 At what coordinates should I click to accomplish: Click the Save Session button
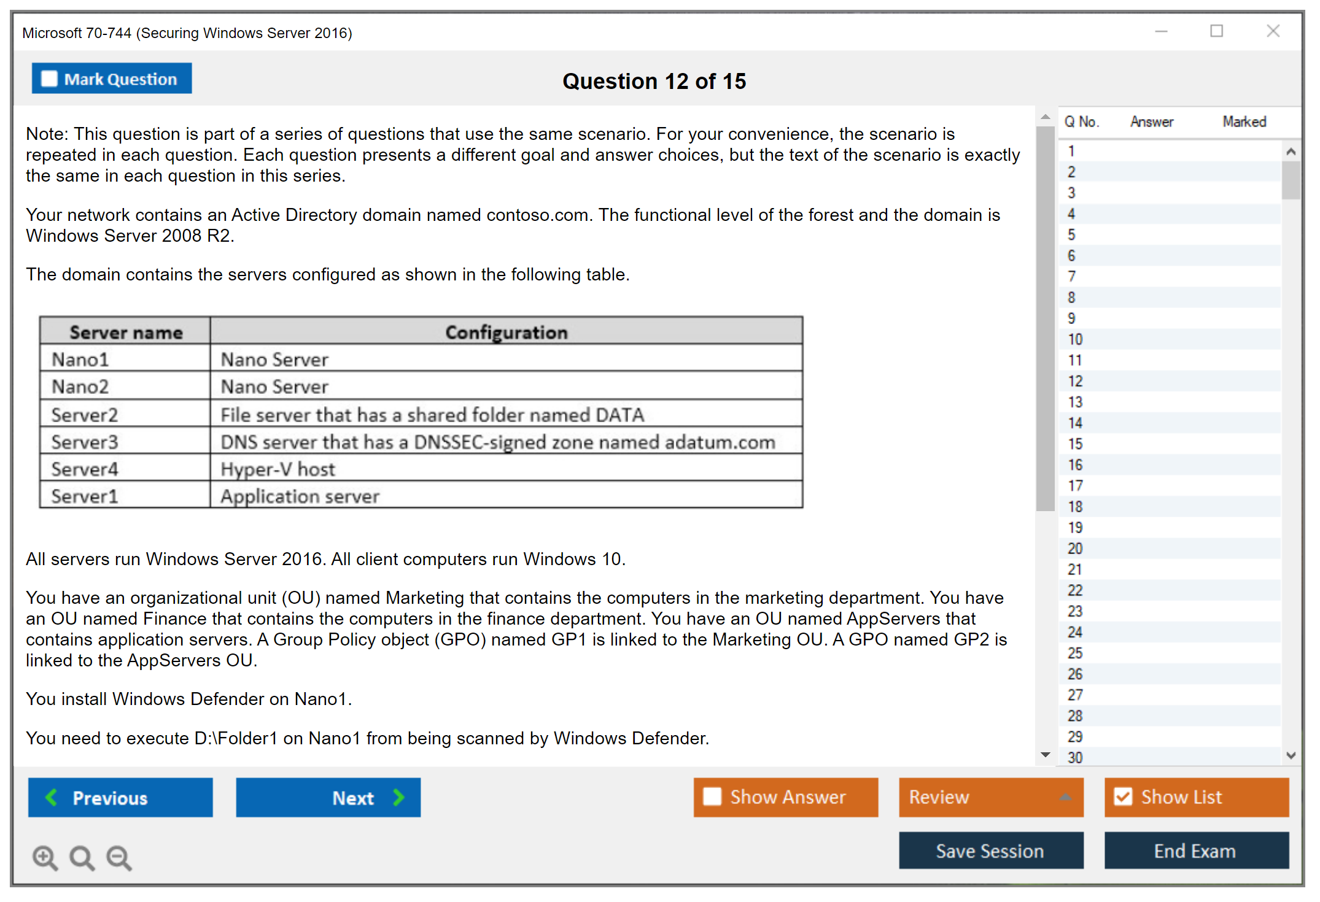tap(990, 850)
